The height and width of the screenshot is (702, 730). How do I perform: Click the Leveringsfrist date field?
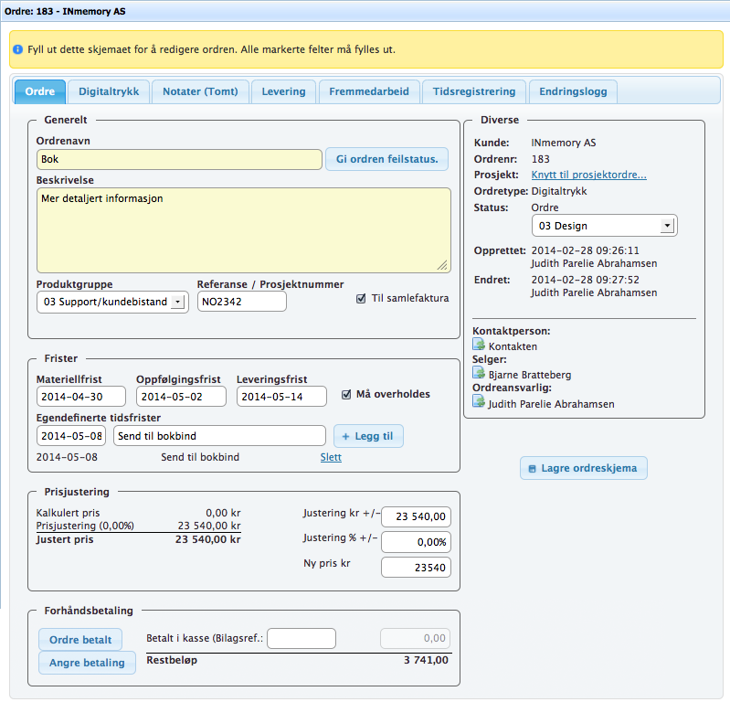pos(281,397)
